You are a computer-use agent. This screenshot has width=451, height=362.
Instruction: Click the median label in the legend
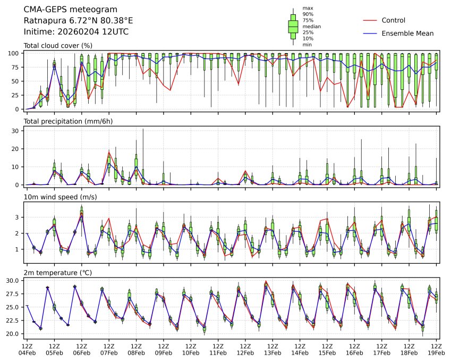point(311,26)
